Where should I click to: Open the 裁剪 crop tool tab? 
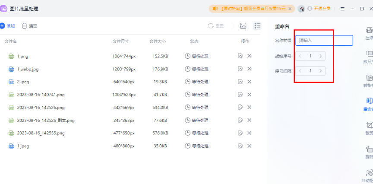pos(369,128)
